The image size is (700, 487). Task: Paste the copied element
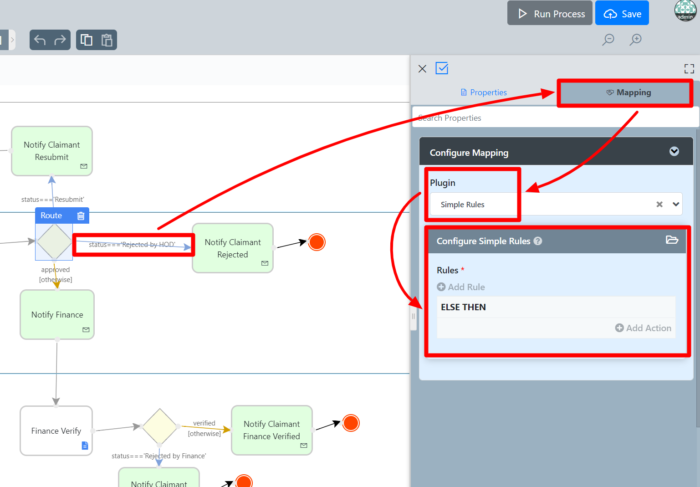point(107,40)
